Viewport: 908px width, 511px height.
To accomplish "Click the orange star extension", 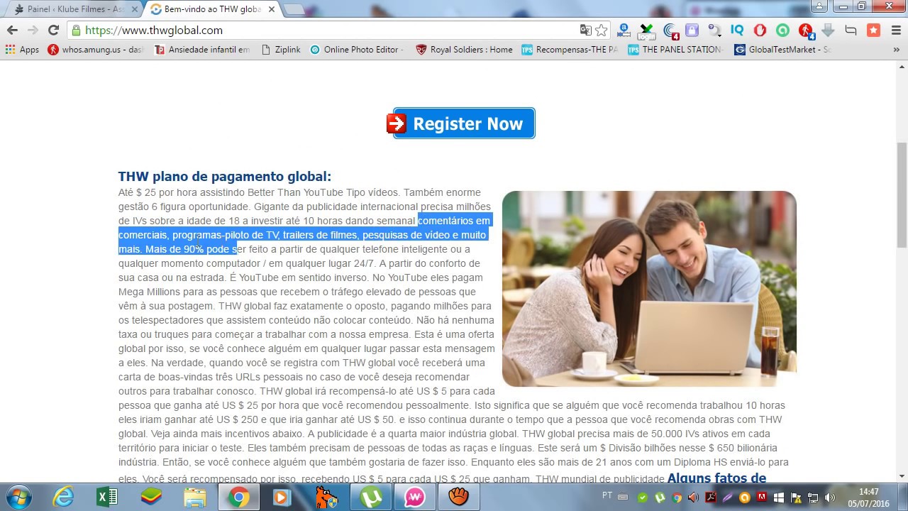I will pyautogui.click(x=873, y=31).
